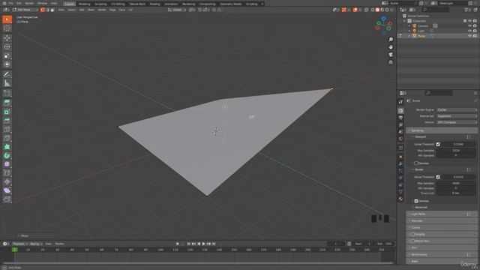Select the Shear tool
The width and height of the screenshot is (480, 270).
click(7, 190)
